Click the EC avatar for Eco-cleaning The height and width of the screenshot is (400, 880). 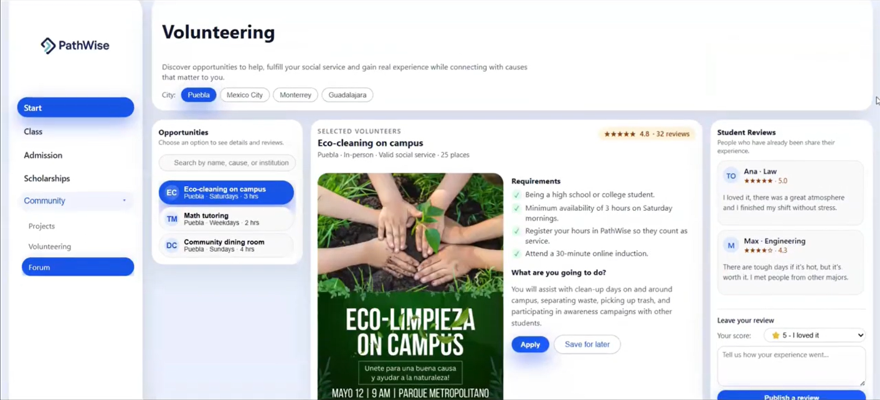click(172, 193)
